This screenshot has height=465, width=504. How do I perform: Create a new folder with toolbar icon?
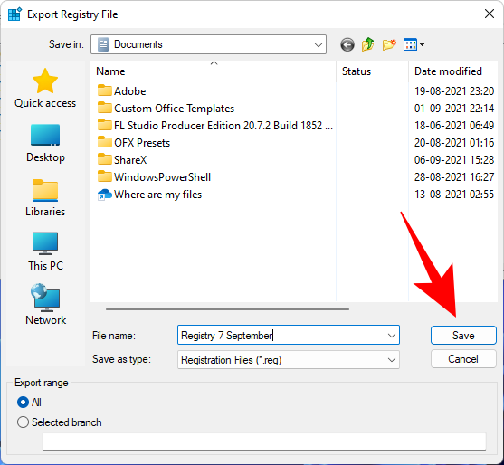click(389, 44)
